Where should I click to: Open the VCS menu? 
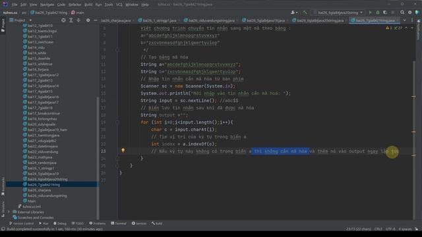(119, 5)
